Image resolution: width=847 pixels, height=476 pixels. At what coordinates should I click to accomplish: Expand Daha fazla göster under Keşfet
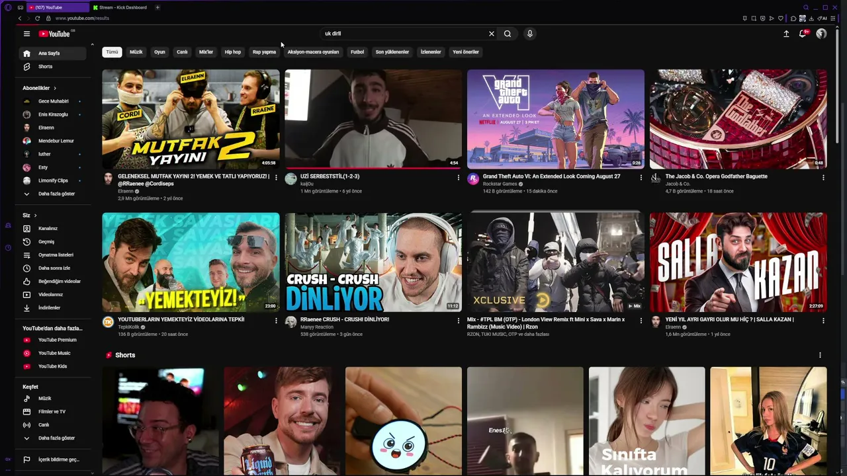53,438
